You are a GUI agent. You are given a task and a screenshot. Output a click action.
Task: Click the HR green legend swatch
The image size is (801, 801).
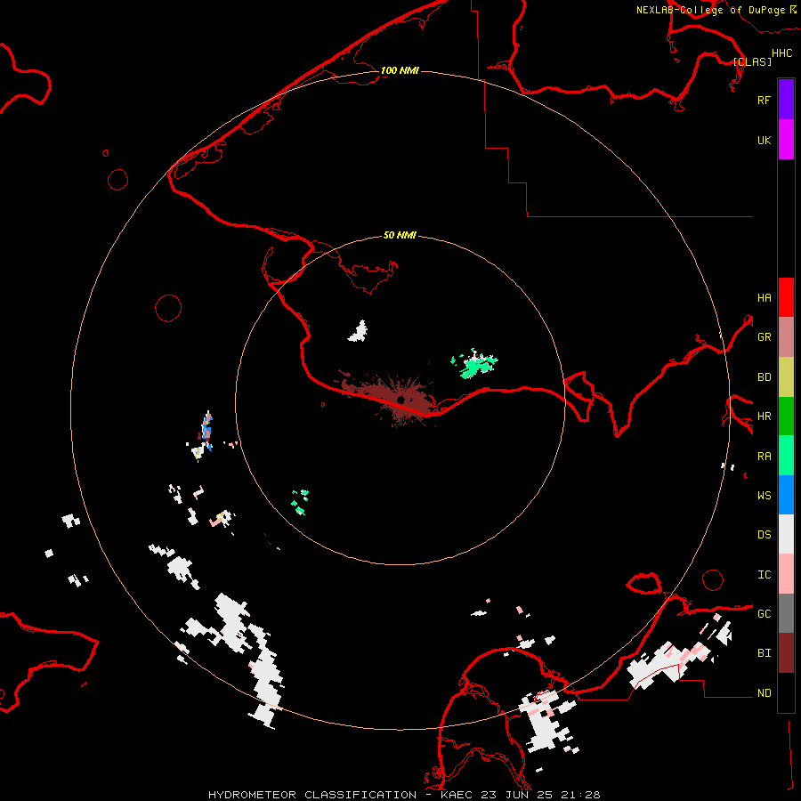click(x=786, y=417)
